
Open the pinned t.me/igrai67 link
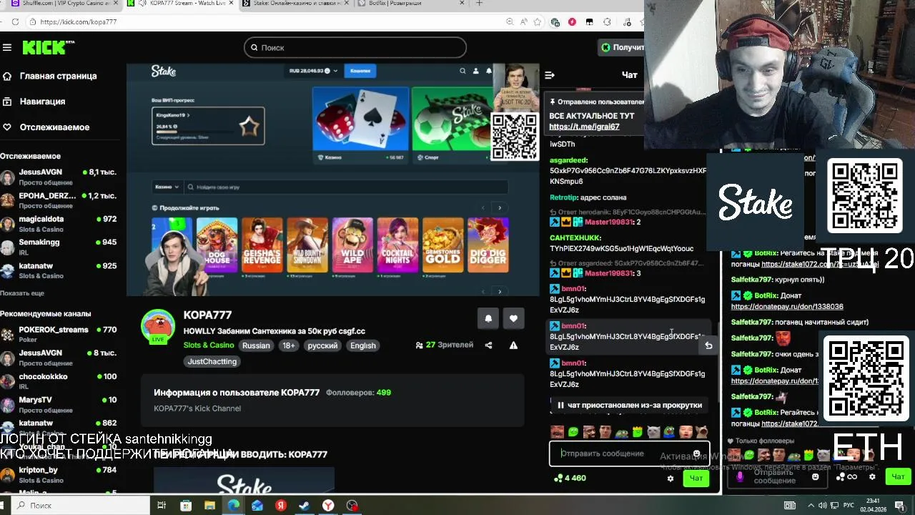pyautogui.click(x=584, y=127)
